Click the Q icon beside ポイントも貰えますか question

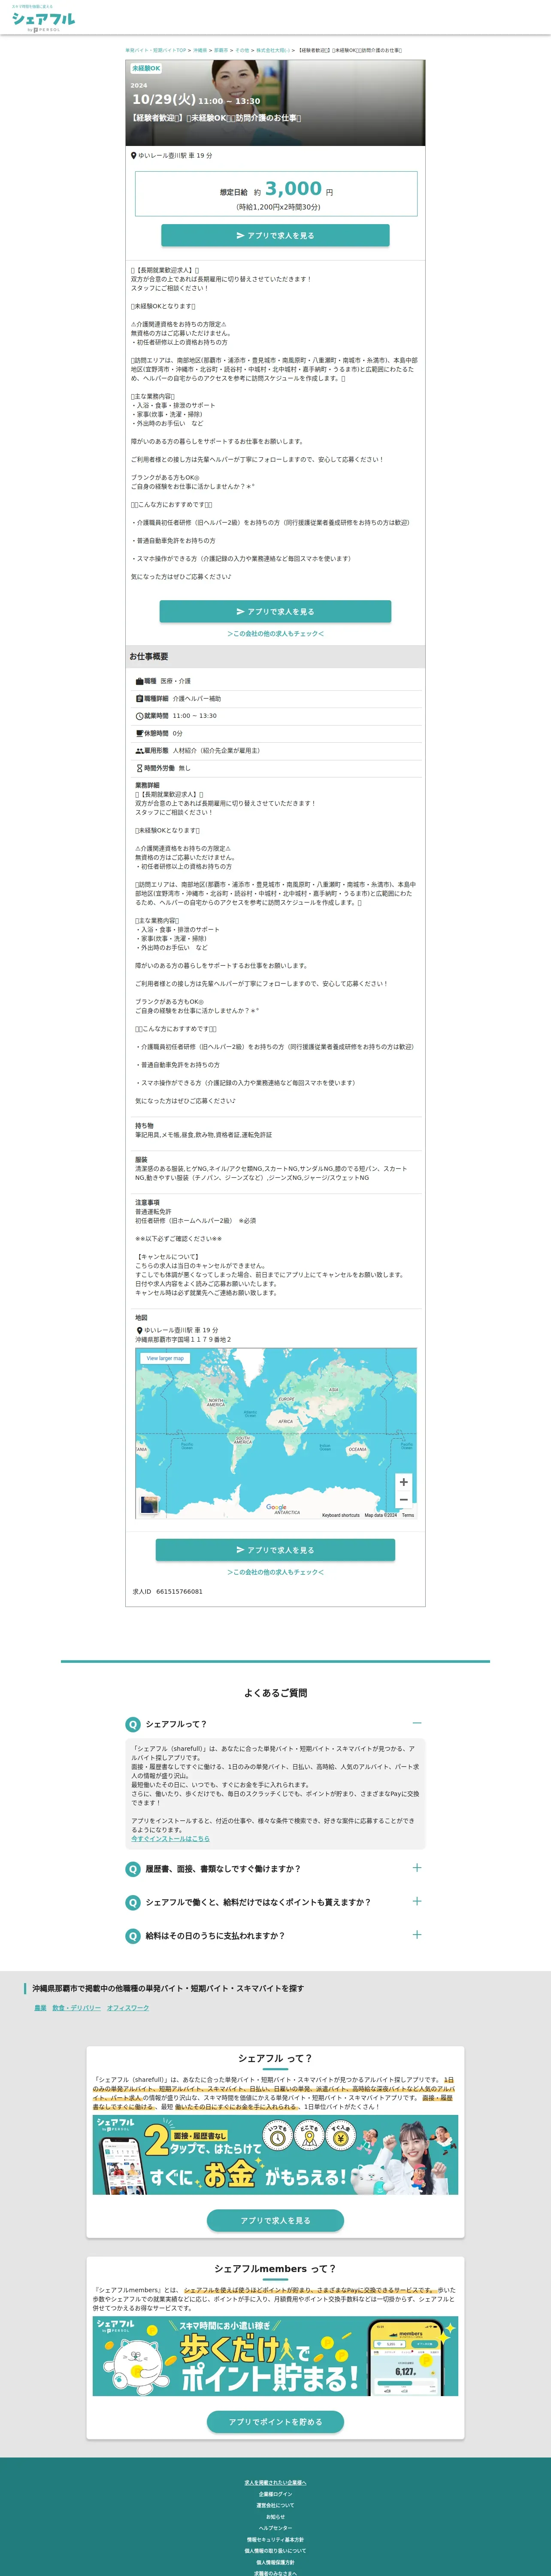click(132, 1903)
